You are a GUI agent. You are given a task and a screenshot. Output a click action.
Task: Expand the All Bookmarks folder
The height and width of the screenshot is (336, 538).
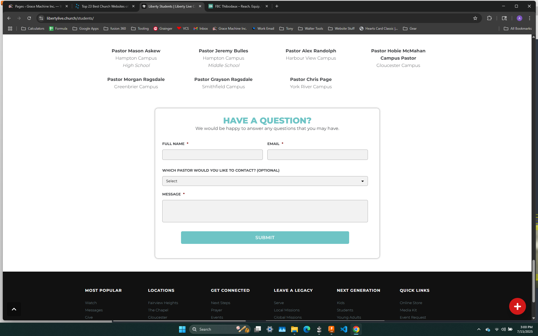point(517,29)
